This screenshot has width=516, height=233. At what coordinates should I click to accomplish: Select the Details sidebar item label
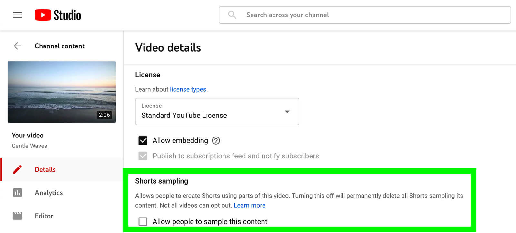[x=45, y=170]
